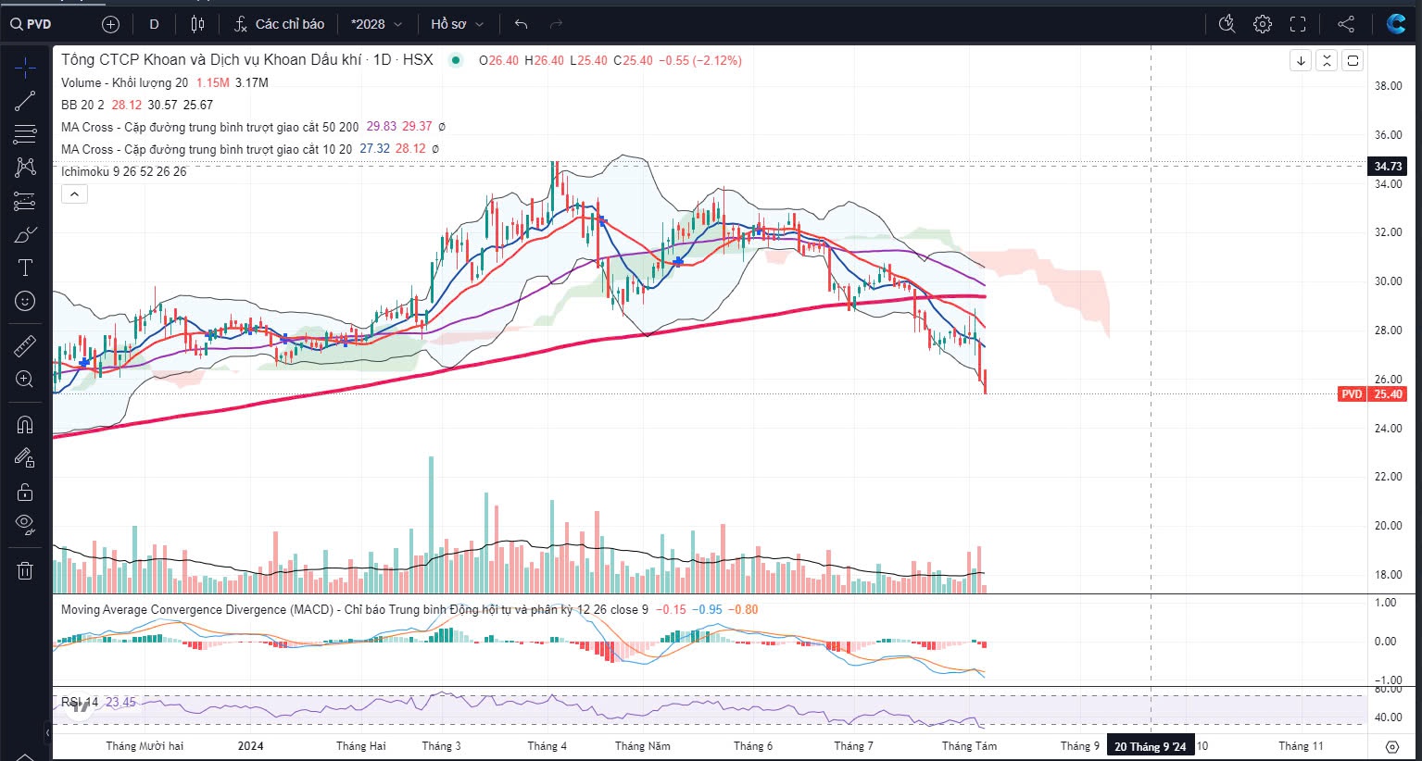Move pane down with arrow button
The image size is (1422, 761).
point(1301,61)
